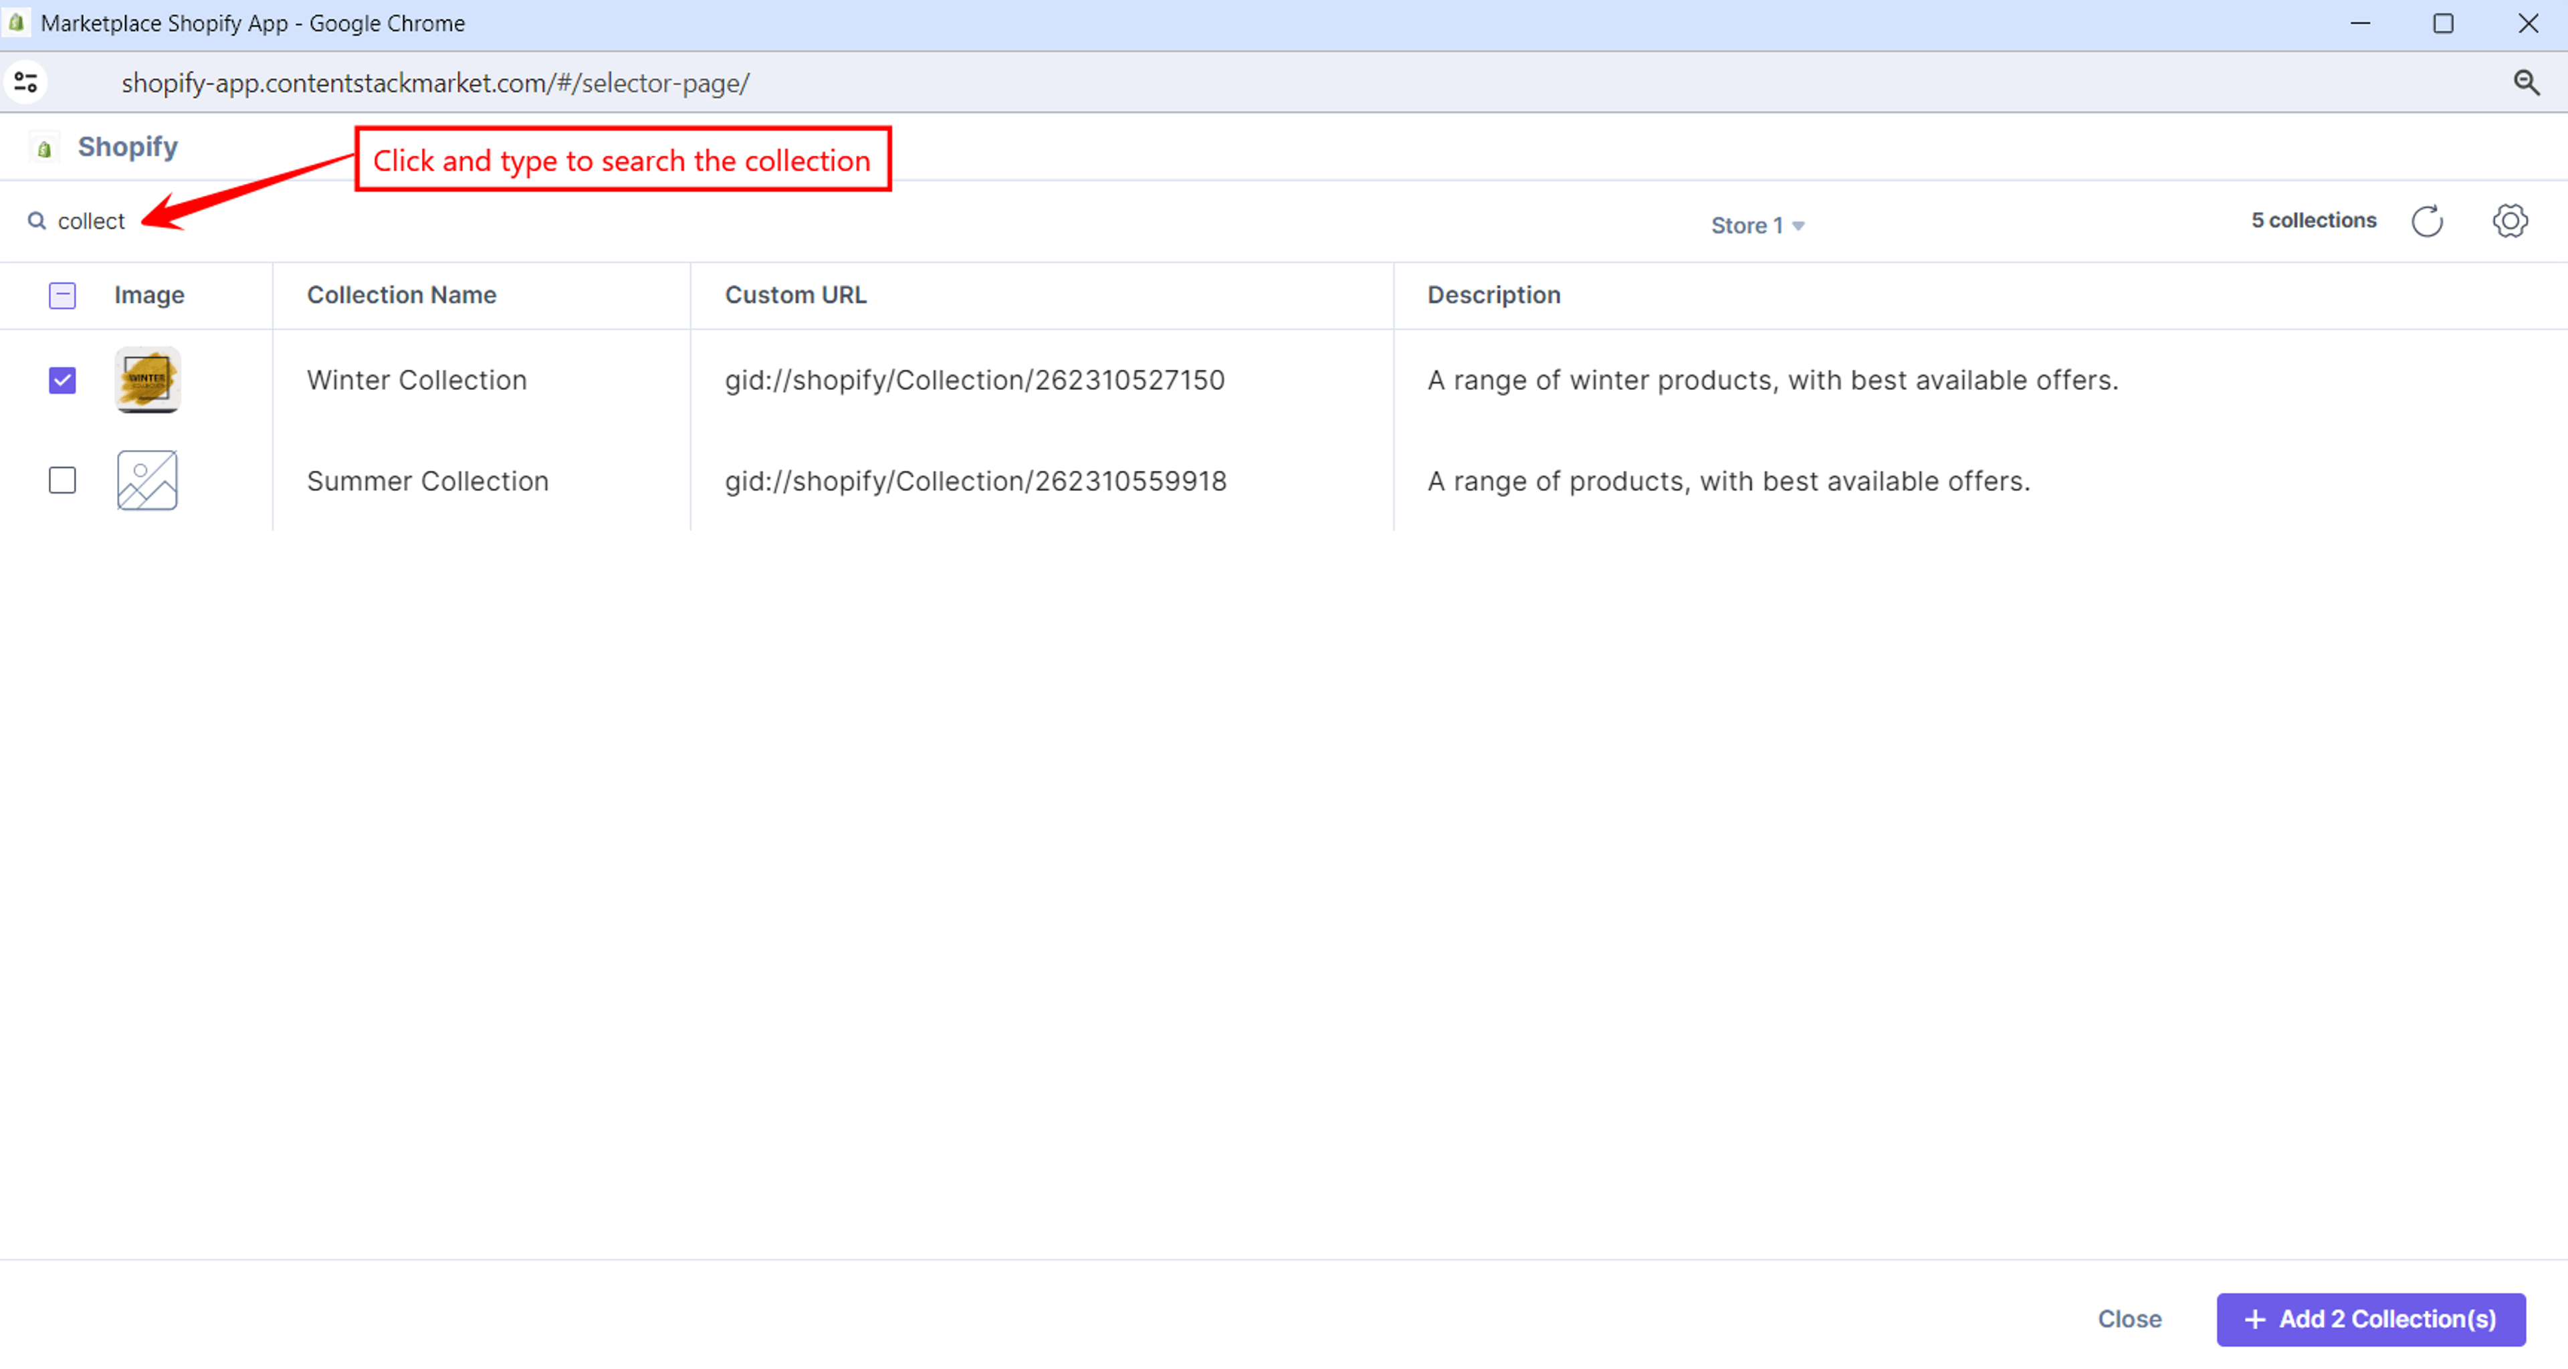This screenshot has height=1369, width=2568.
Task: Maximize the Chrome window
Action: (2442, 23)
